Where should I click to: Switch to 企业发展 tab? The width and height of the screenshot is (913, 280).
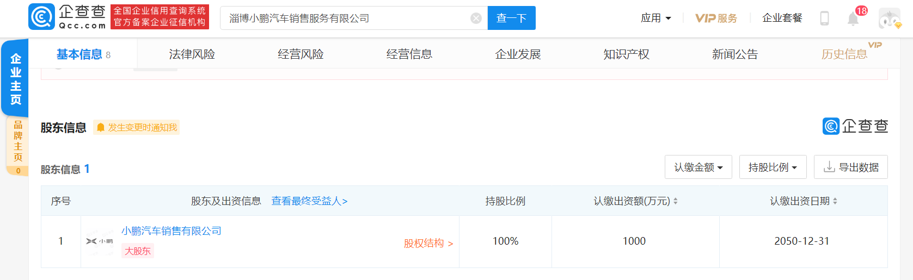(518, 54)
